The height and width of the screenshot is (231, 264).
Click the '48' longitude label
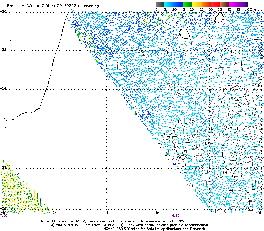[54, 213]
